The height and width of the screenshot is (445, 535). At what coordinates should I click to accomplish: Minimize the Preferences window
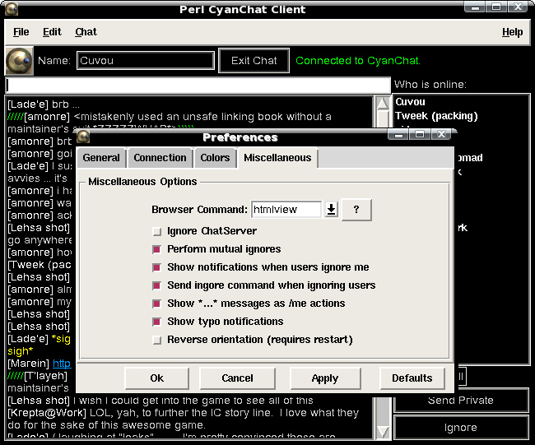click(398, 134)
